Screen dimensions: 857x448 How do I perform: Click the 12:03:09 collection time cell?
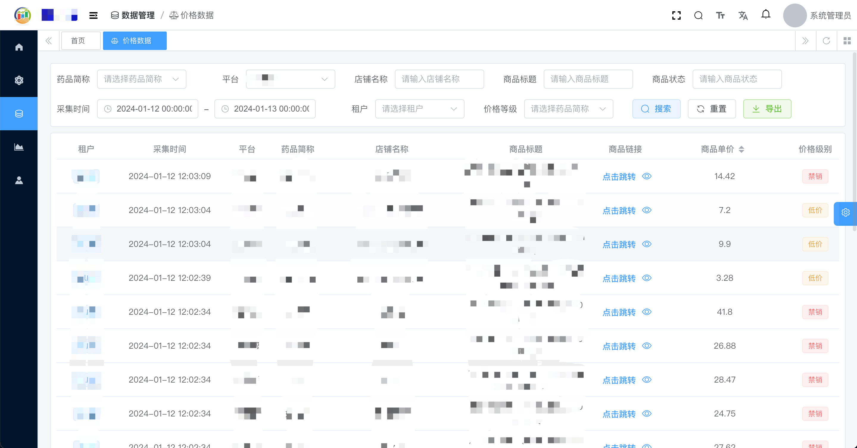pyautogui.click(x=170, y=176)
